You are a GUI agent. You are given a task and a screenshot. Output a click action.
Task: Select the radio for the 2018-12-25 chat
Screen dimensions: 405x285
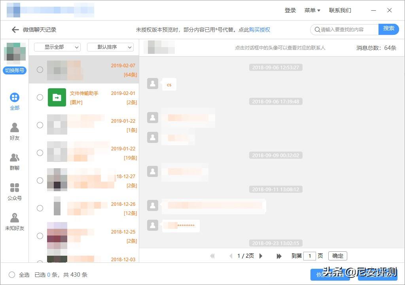40,236
